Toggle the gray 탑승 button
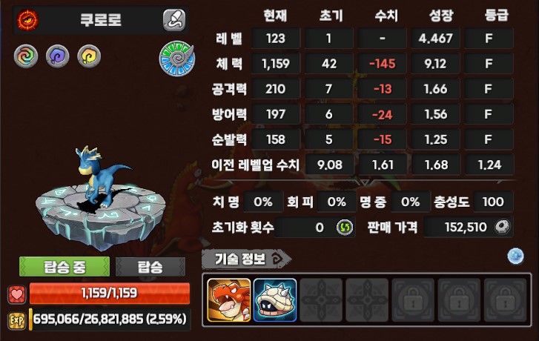 [x=151, y=267]
